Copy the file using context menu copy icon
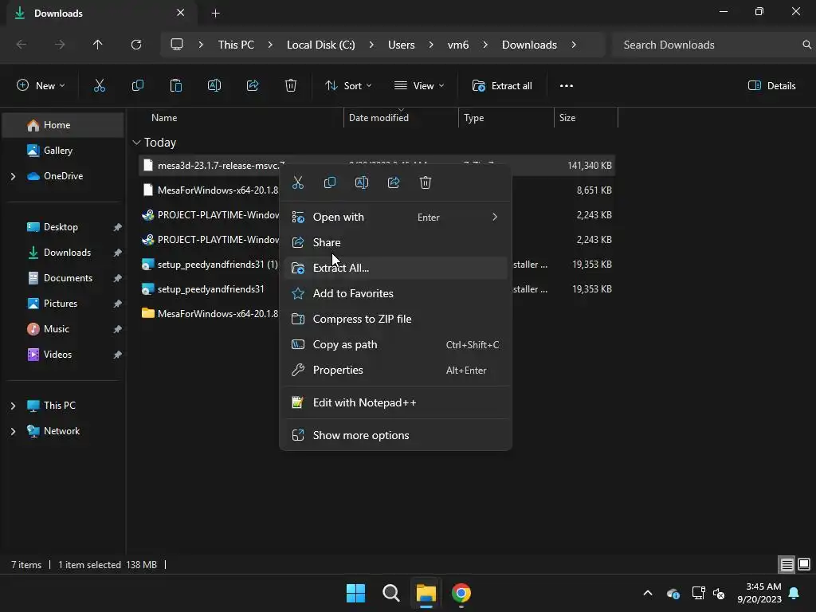 coord(330,182)
